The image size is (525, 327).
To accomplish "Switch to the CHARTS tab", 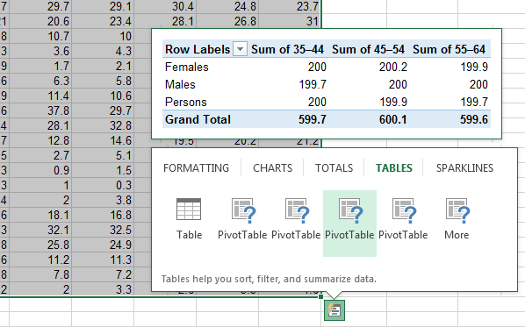I will [272, 167].
